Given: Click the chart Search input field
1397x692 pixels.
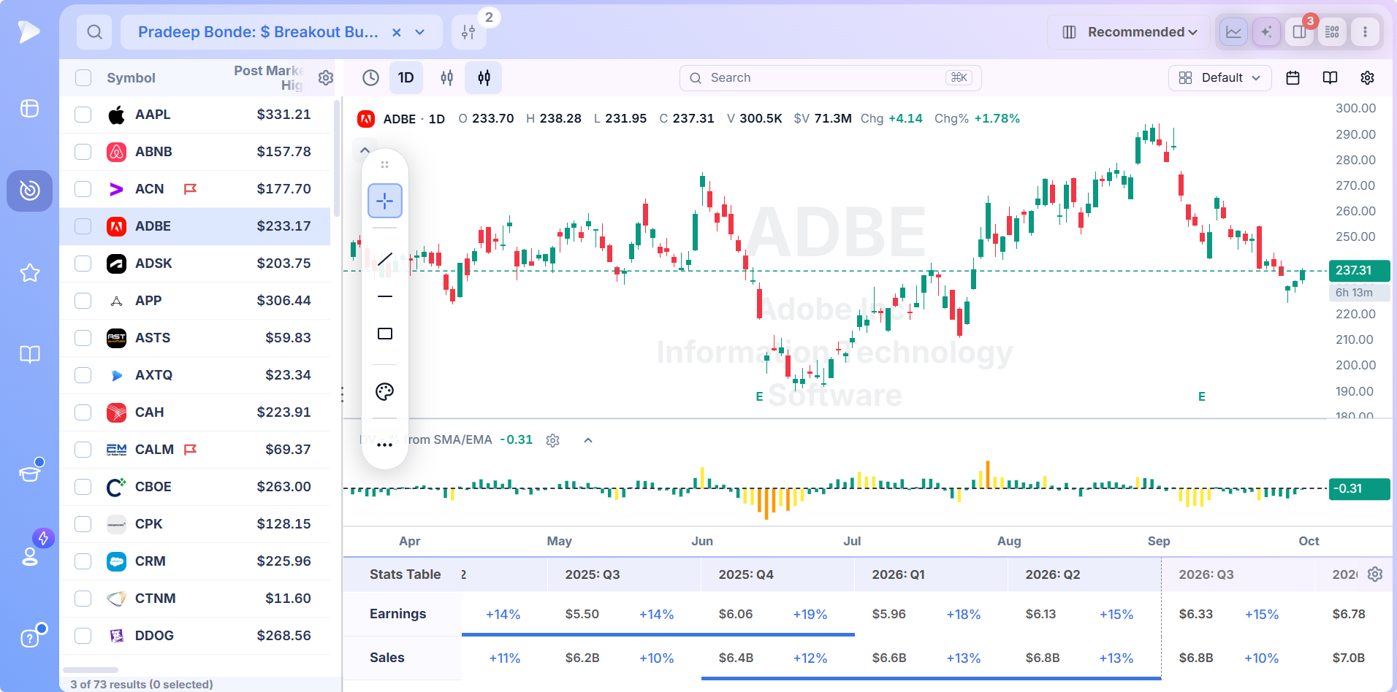Looking at the screenshot, I should click(830, 78).
